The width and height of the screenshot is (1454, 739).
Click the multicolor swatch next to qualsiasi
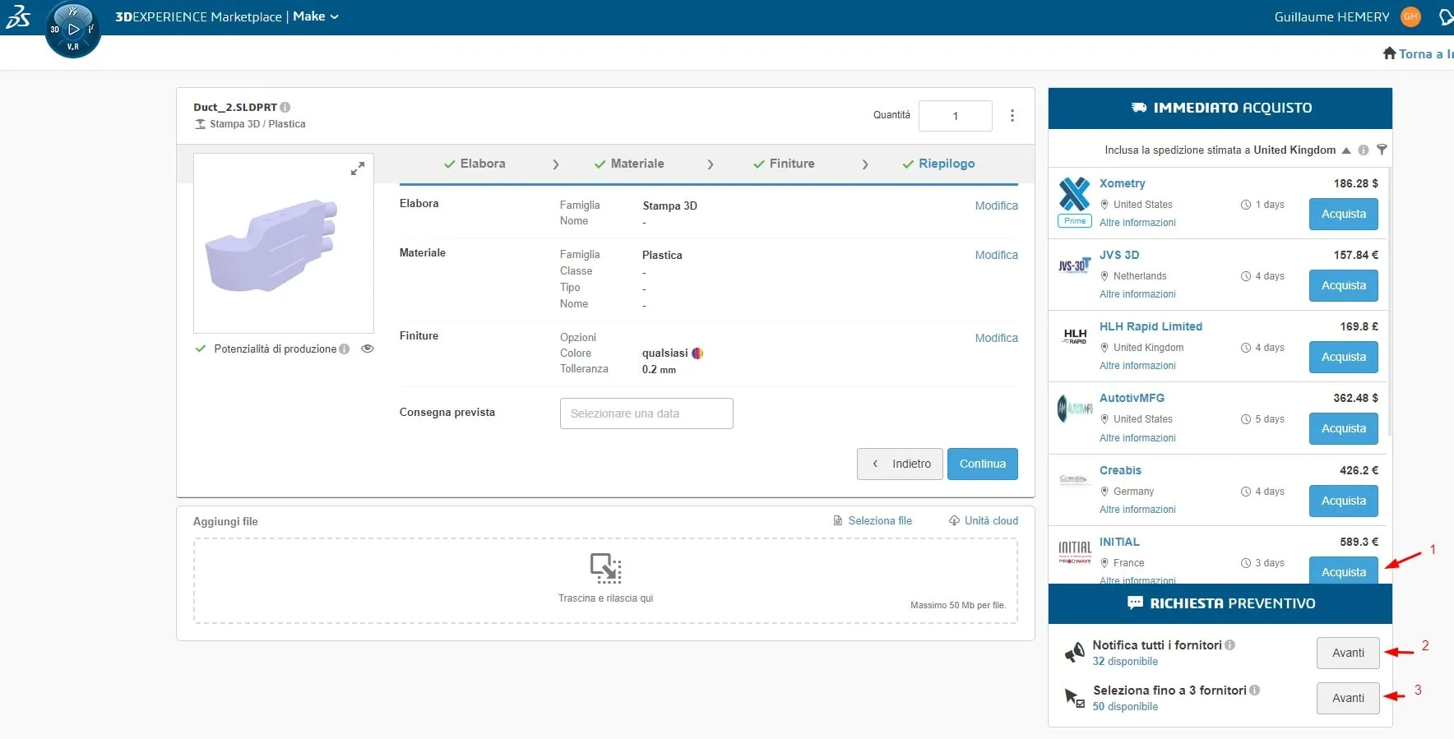pyautogui.click(x=697, y=353)
